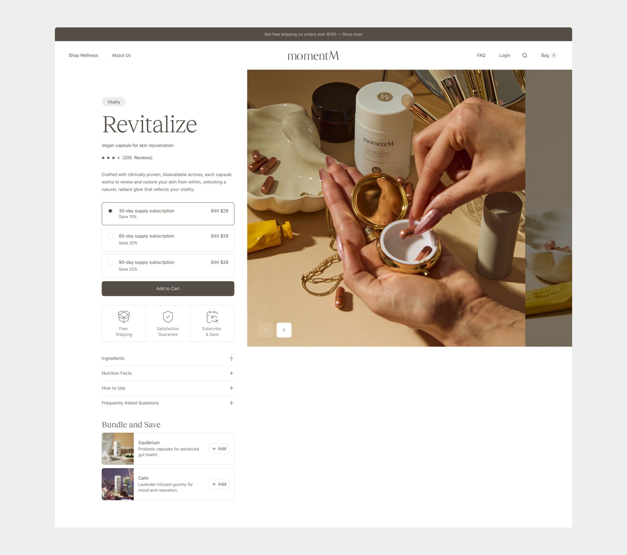
Task: Go to previous product image arrow
Action: [266, 330]
